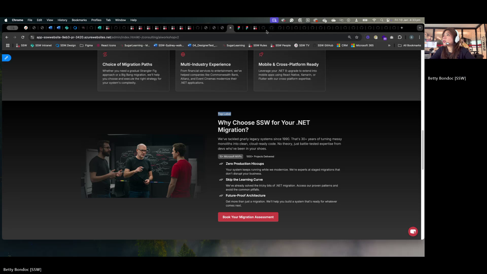Navigate to SSW Rules bookmark
The width and height of the screenshot is (487, 274).
tap(260, 45)
